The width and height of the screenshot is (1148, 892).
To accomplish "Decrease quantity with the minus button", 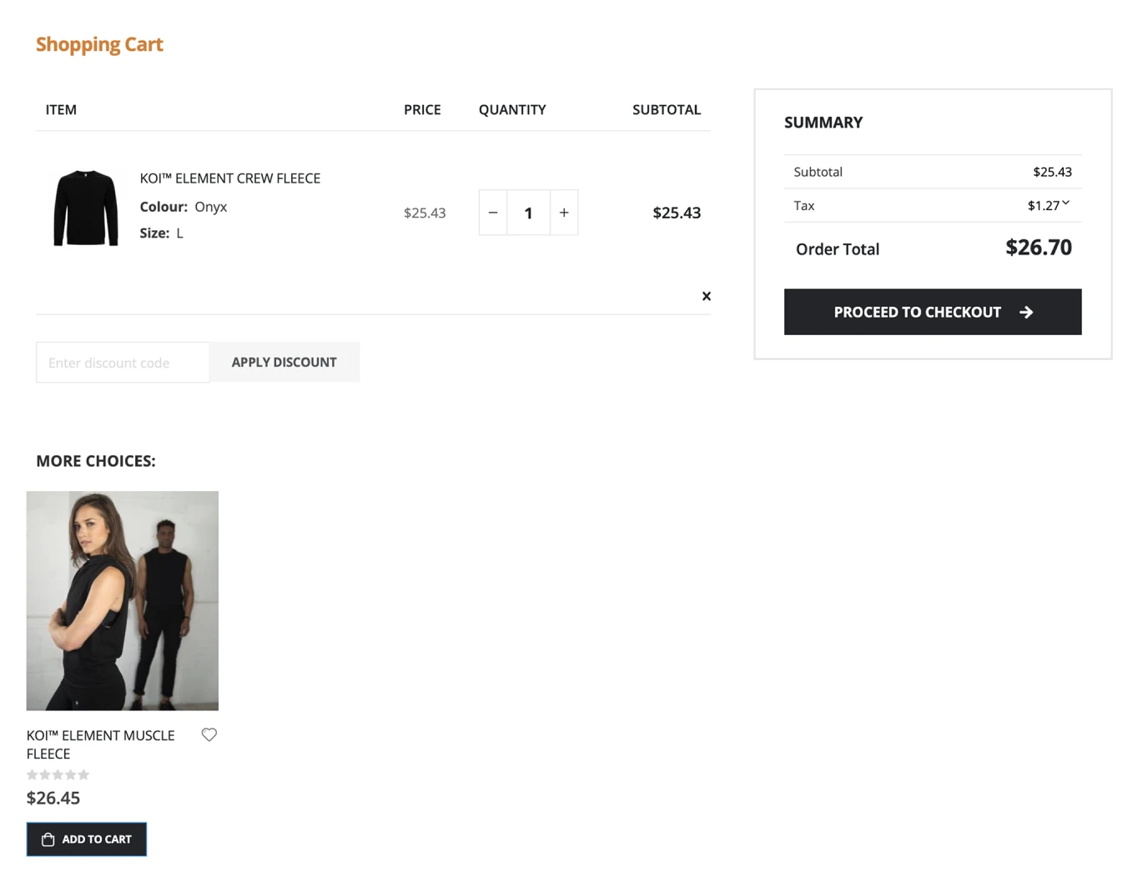I will (x=493, y=213).
